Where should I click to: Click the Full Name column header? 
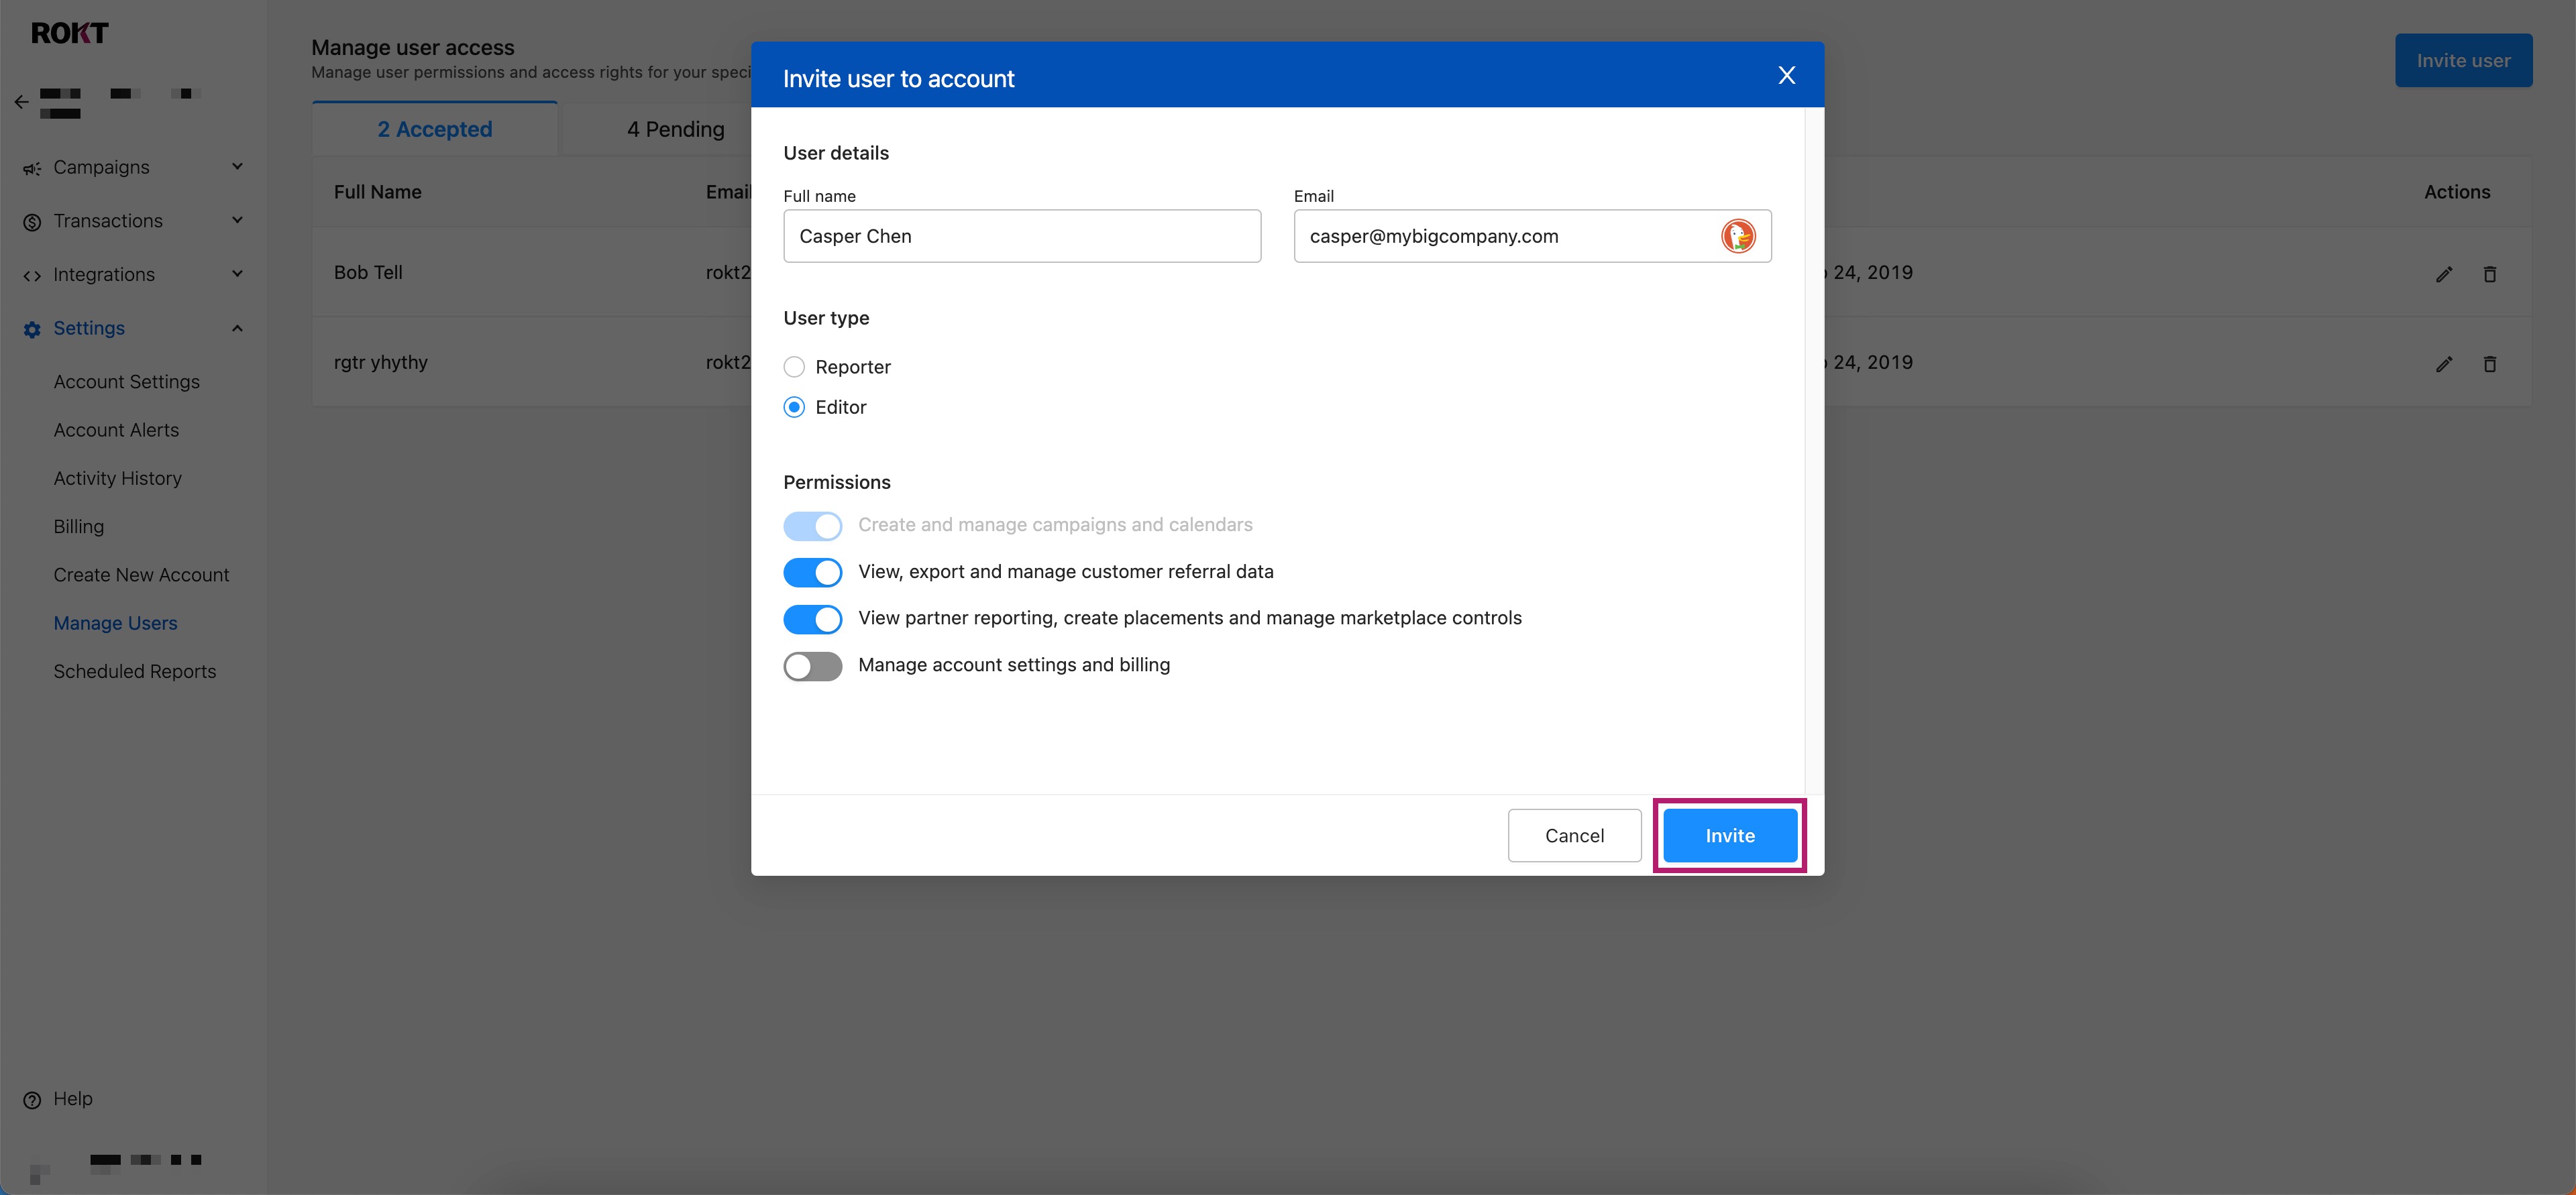(377, 192)
